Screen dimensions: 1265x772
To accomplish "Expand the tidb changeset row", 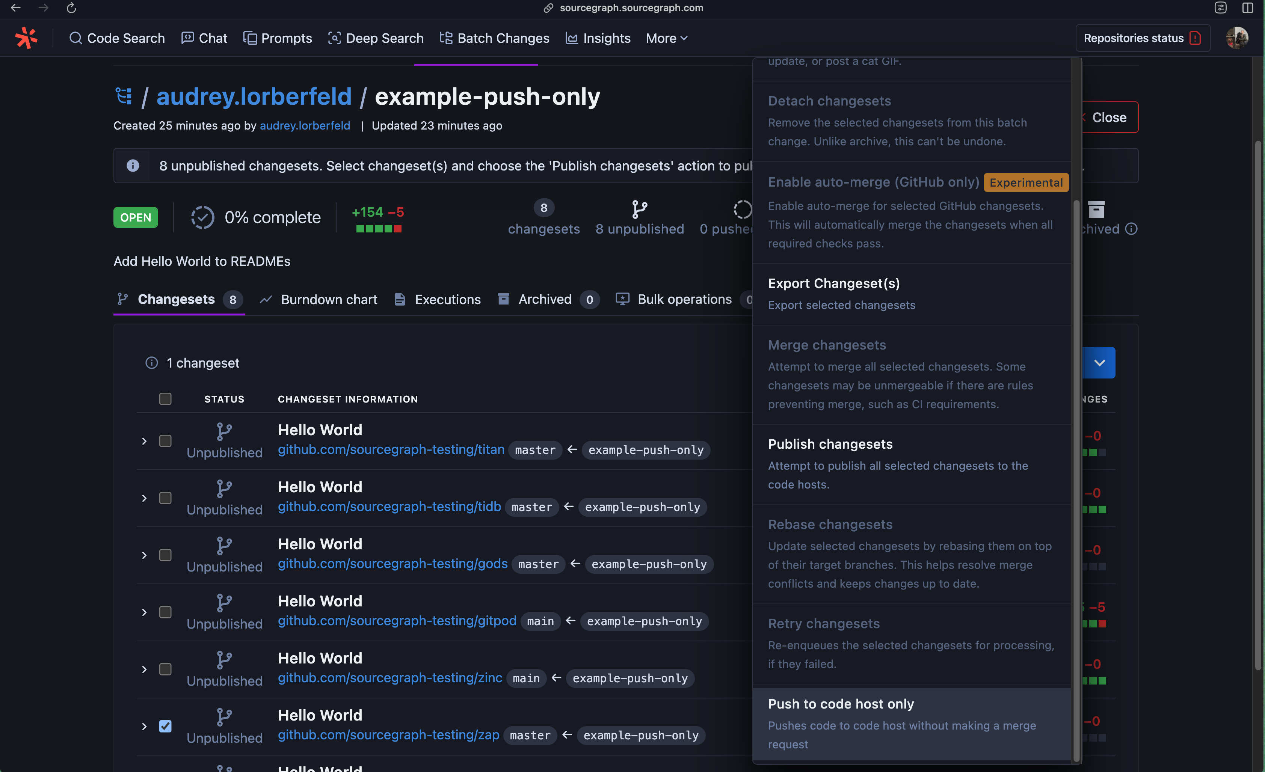I will [144, 498].
